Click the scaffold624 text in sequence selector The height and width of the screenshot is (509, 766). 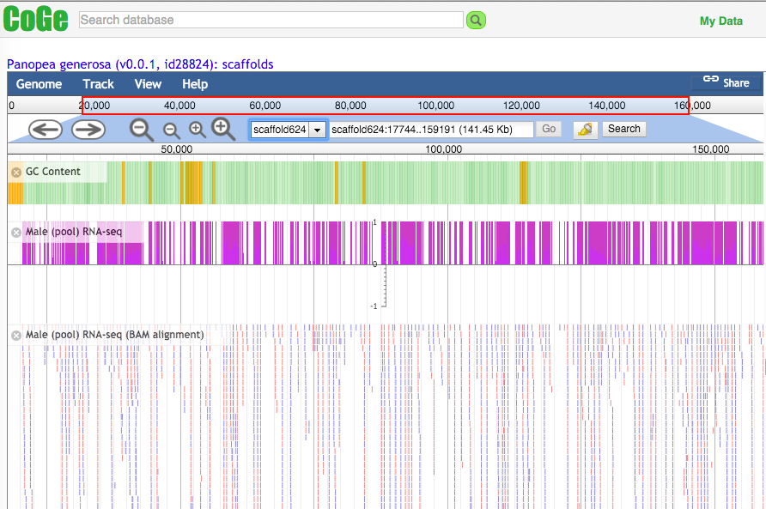click(279, 130)
